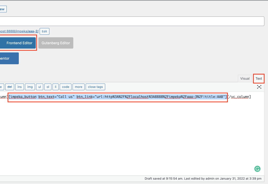Click the close tags button

coord(95,87)
